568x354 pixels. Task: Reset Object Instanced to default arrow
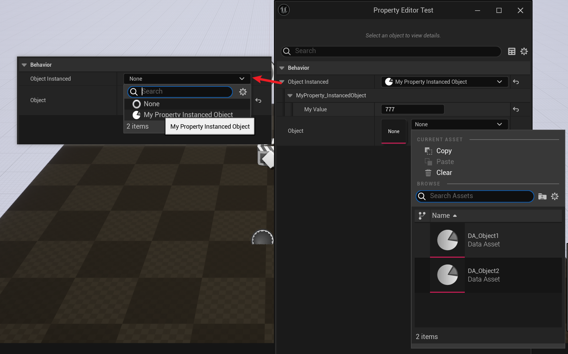516,82
